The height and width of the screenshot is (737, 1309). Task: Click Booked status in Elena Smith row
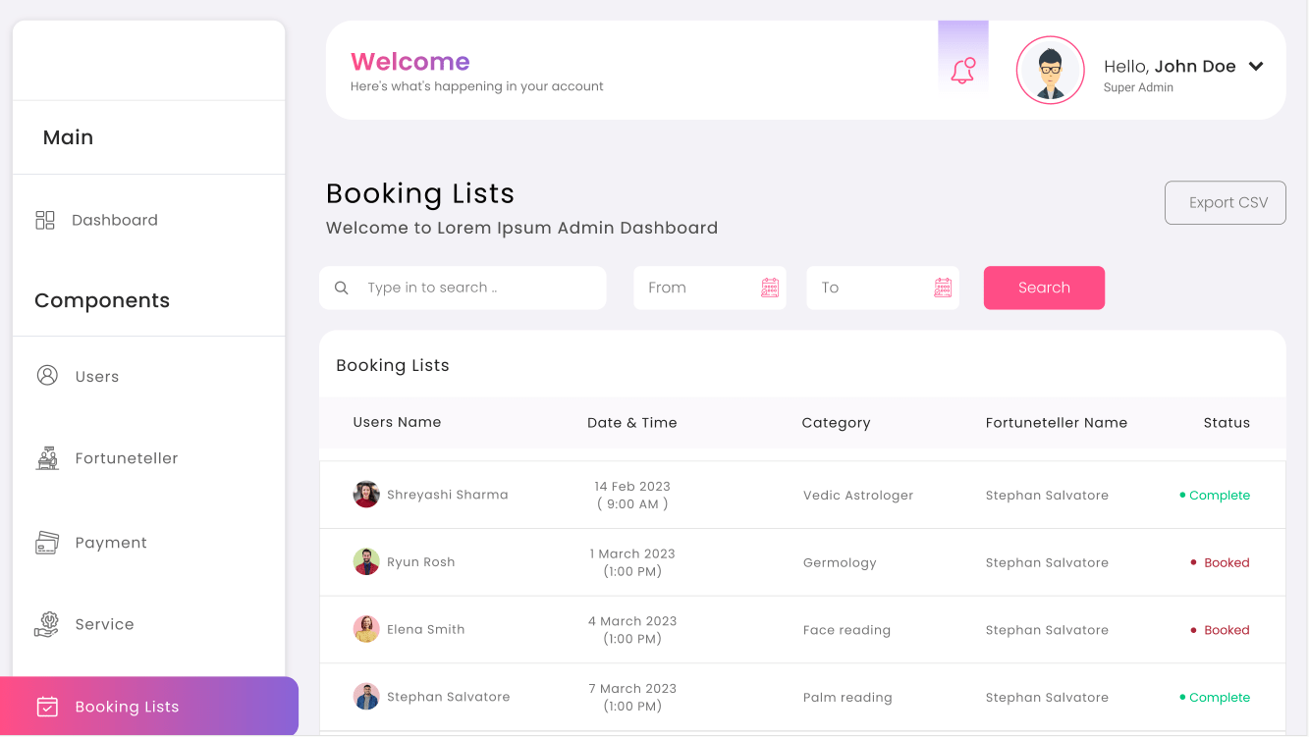tap(1221, 630)
